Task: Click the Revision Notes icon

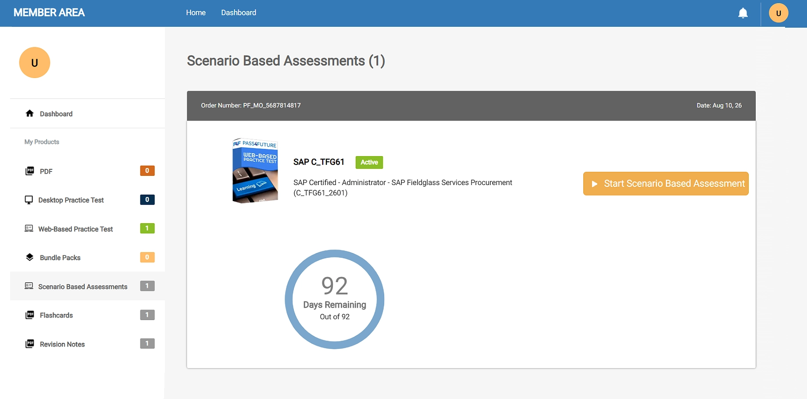Action: (30, 344)
